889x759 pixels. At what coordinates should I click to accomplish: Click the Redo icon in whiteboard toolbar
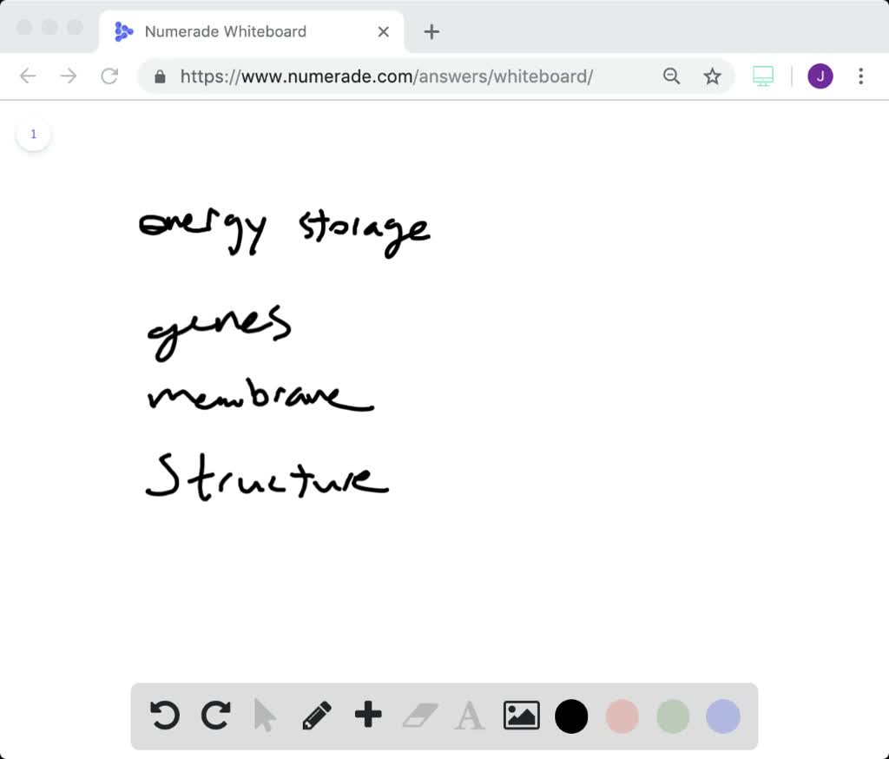pyautogui.click(x=215, y=716)
